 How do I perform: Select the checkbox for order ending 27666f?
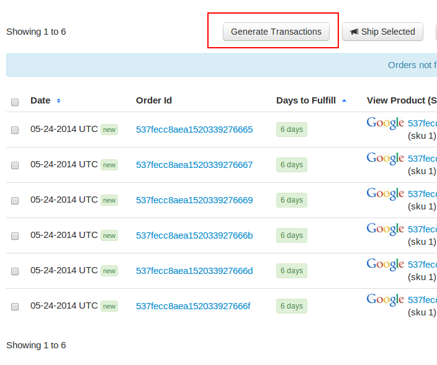15,307
